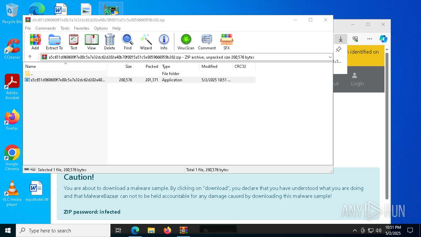Sort by CRC32 column header
421x237 pixels.
pos(244,66)
